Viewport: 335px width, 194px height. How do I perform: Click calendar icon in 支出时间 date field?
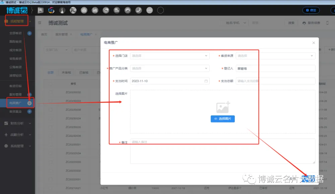click(x=206, y=81)
